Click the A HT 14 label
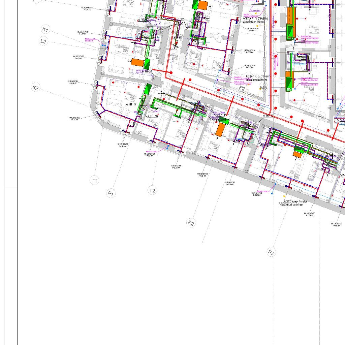This screenshot has height=345, width=345. (x=268, y=116)
